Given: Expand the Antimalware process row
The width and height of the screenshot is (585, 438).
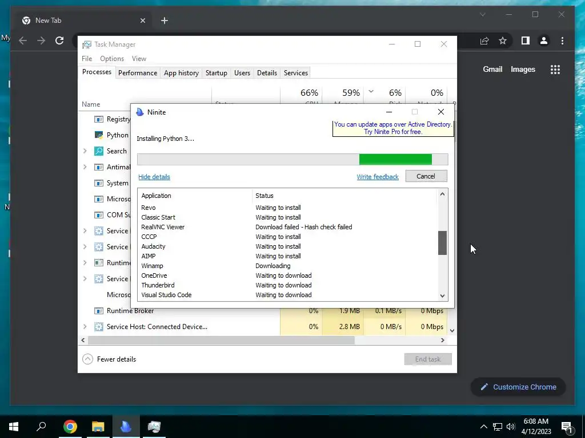Looking at the screenshot, I should 85,167.
